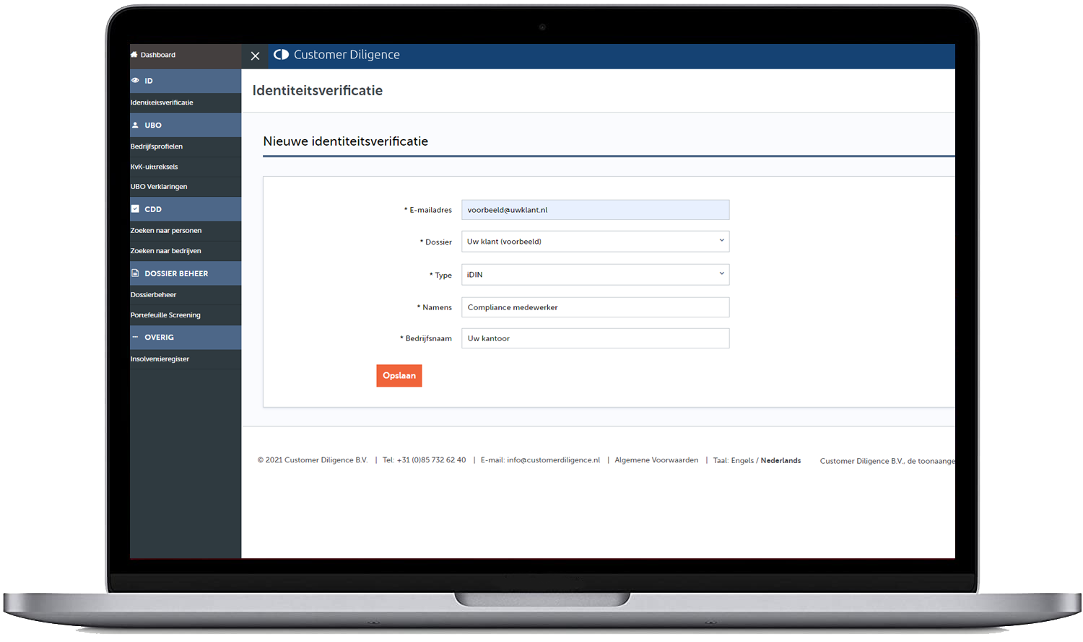This screenshot has width=1083, height=642.
Task: Click the person icon beside UBO
Action: coord(135,125)
